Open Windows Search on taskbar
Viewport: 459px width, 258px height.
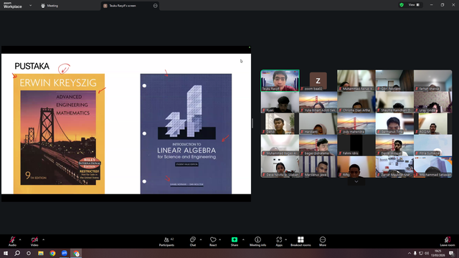coord(17,253)
